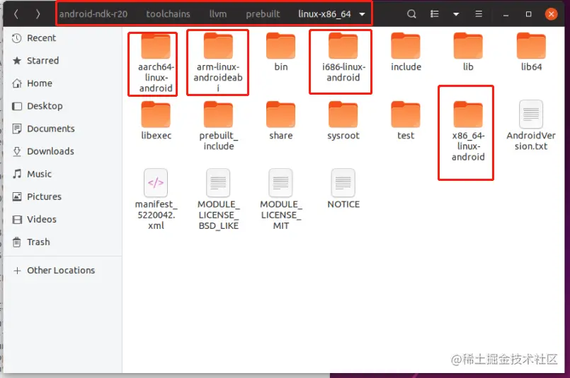Select the MODULE_LICENSE_MIT file icon
This screenshot has width=570, height=378.
[280, 183]
